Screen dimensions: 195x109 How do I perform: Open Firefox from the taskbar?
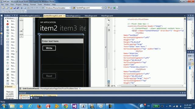click(39, 106)
